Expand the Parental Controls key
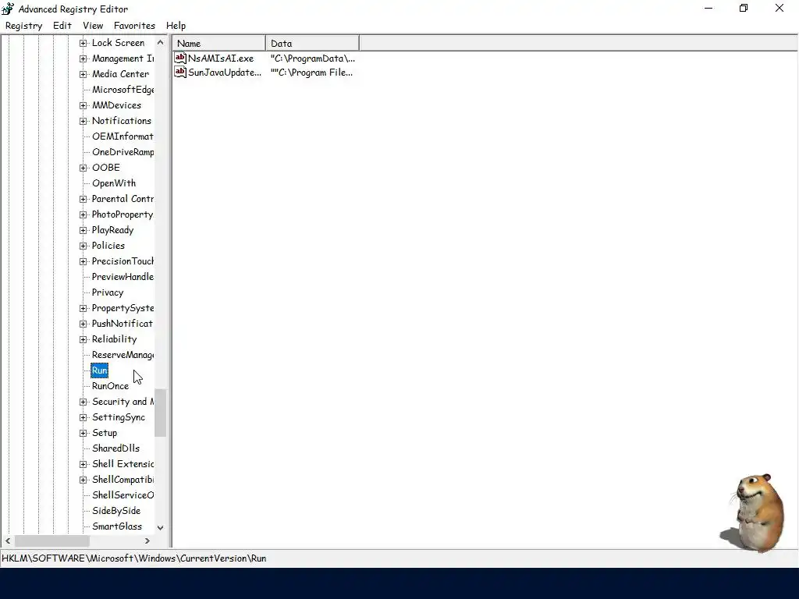This screenshot has height=599, width=799. click(x=83, y=199)
